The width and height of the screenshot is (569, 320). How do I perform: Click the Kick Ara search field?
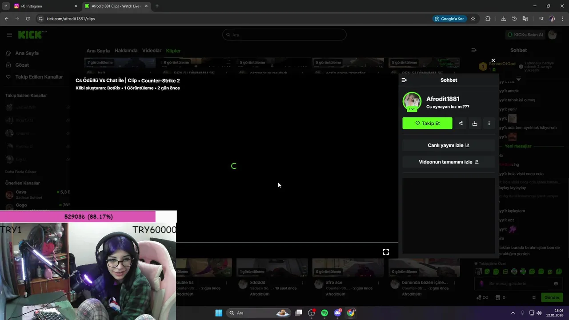point(284,35)
